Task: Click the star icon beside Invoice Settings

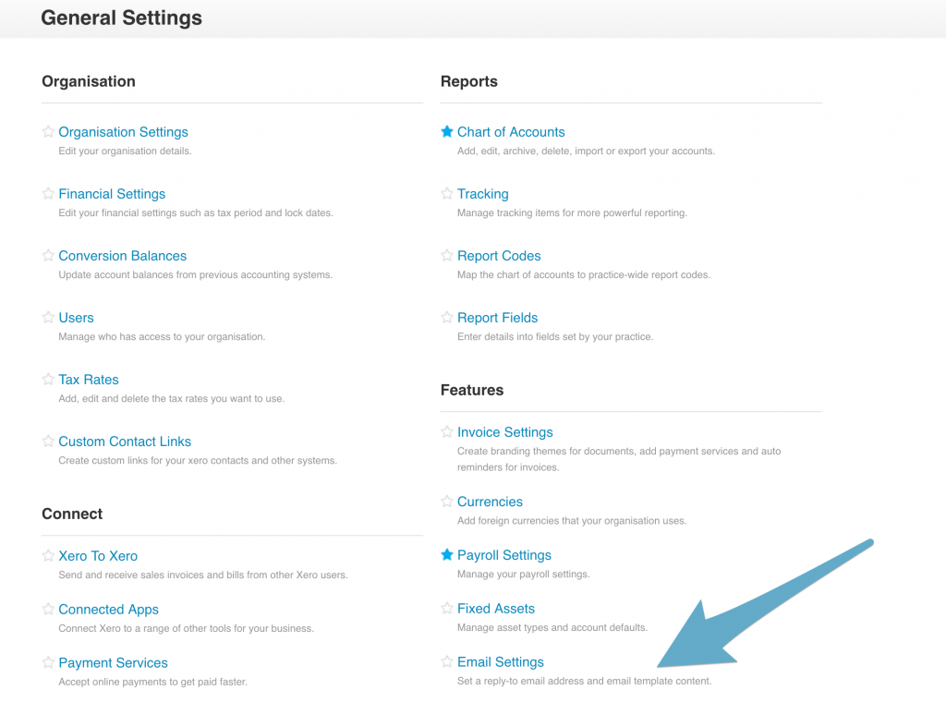Action: 447,432
